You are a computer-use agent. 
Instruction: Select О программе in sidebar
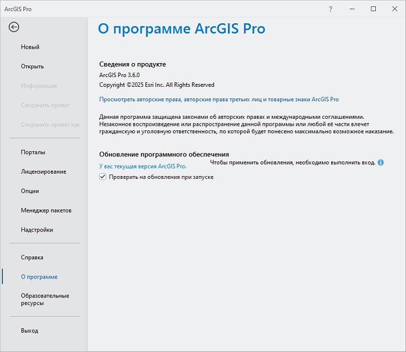coord(39,277)
